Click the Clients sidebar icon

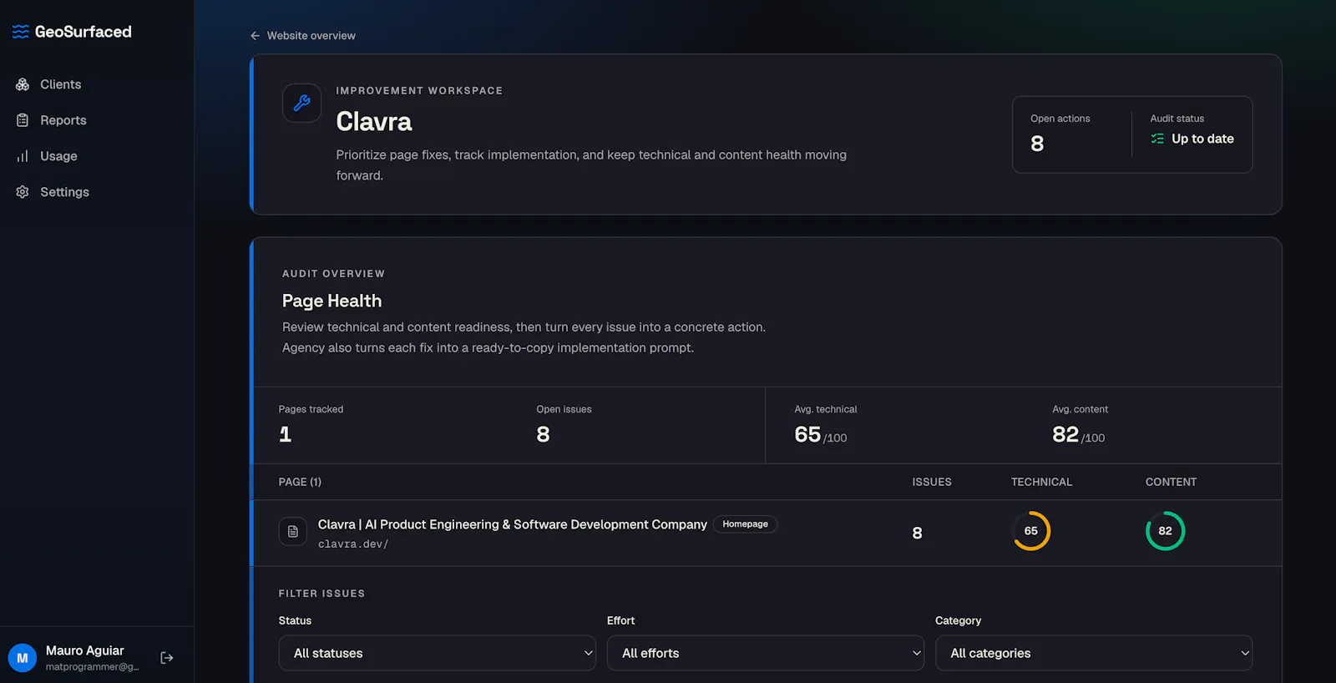23,84
